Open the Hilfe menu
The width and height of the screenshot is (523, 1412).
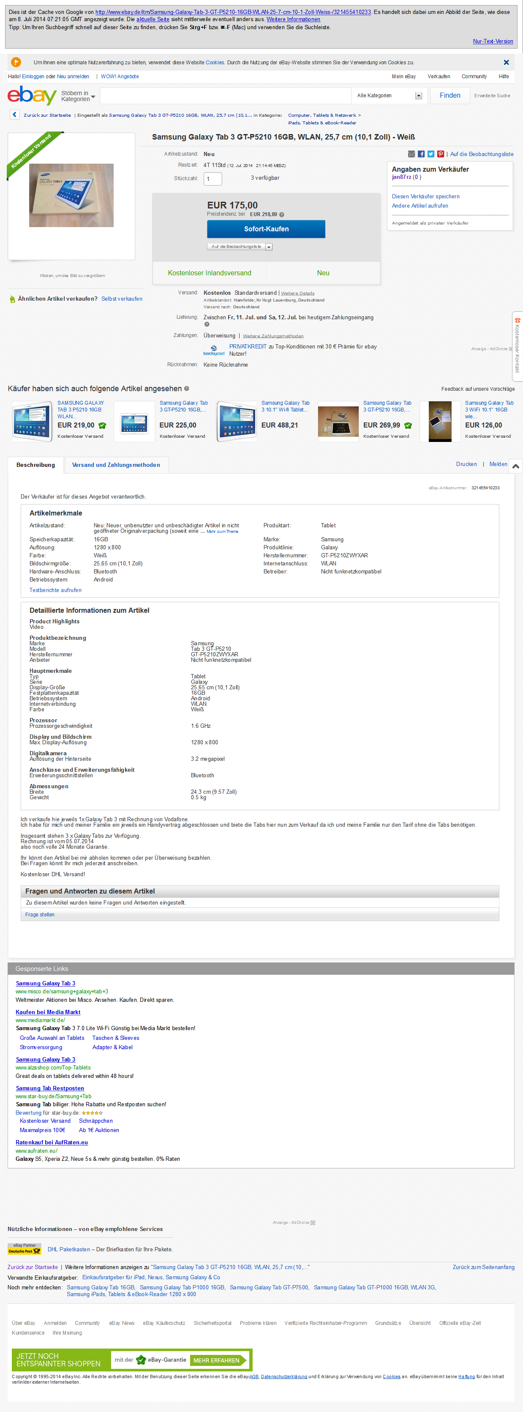pos(504,77)
